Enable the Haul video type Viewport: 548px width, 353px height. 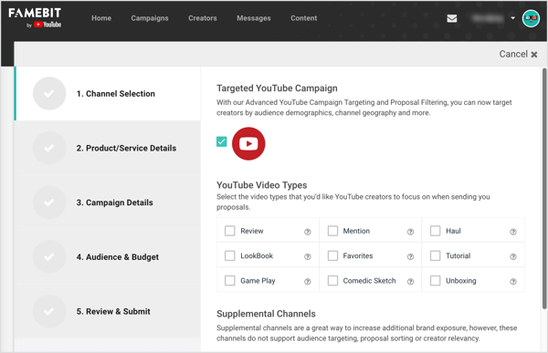click(435, 231)
